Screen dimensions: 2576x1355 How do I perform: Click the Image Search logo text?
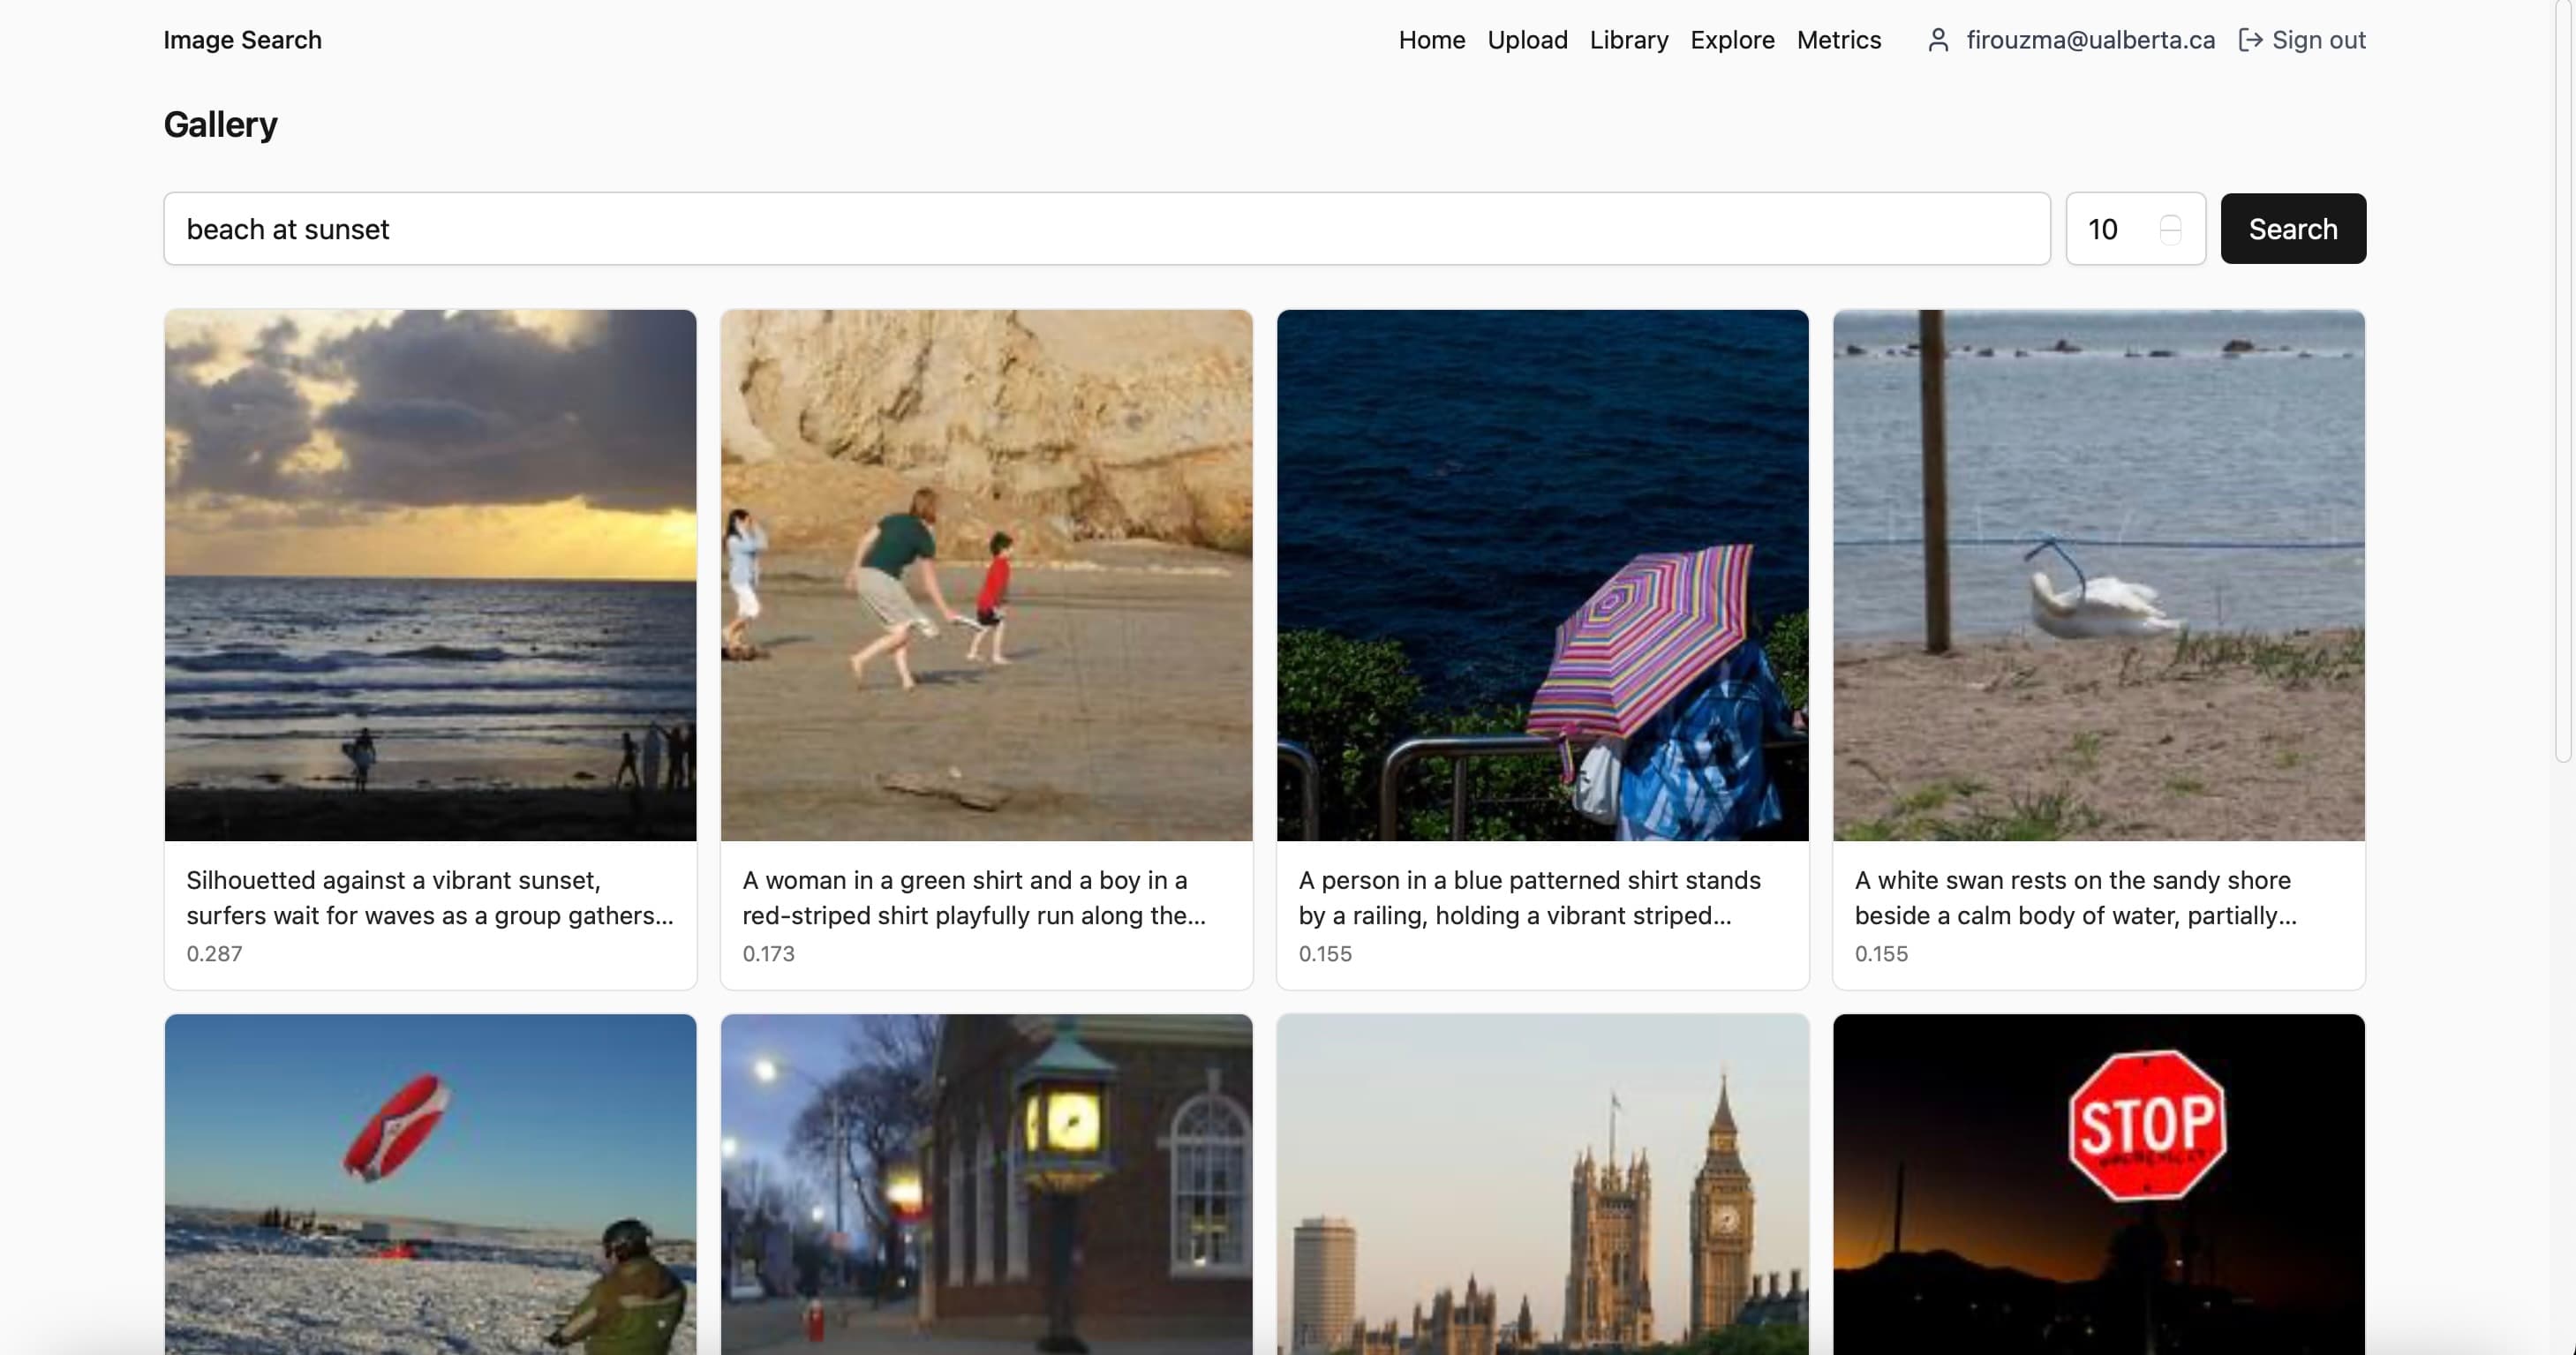coord(242,40)
